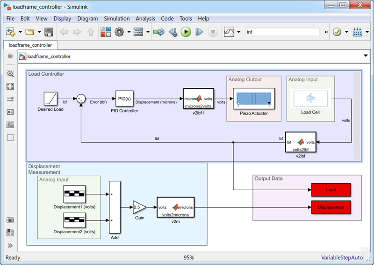The width and height of the screenshot is (374, 265).
Task: Toggle the Area box tool in the palette
Action: 10,137
